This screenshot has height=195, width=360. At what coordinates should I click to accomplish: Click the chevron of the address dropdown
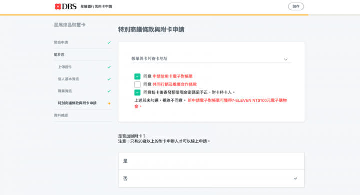286,59
